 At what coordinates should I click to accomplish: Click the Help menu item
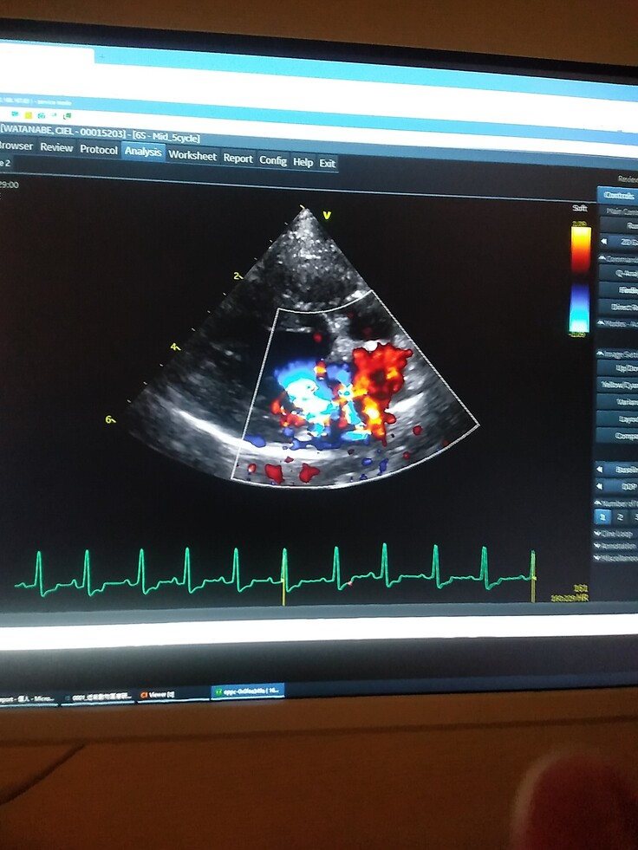(303, 162)
